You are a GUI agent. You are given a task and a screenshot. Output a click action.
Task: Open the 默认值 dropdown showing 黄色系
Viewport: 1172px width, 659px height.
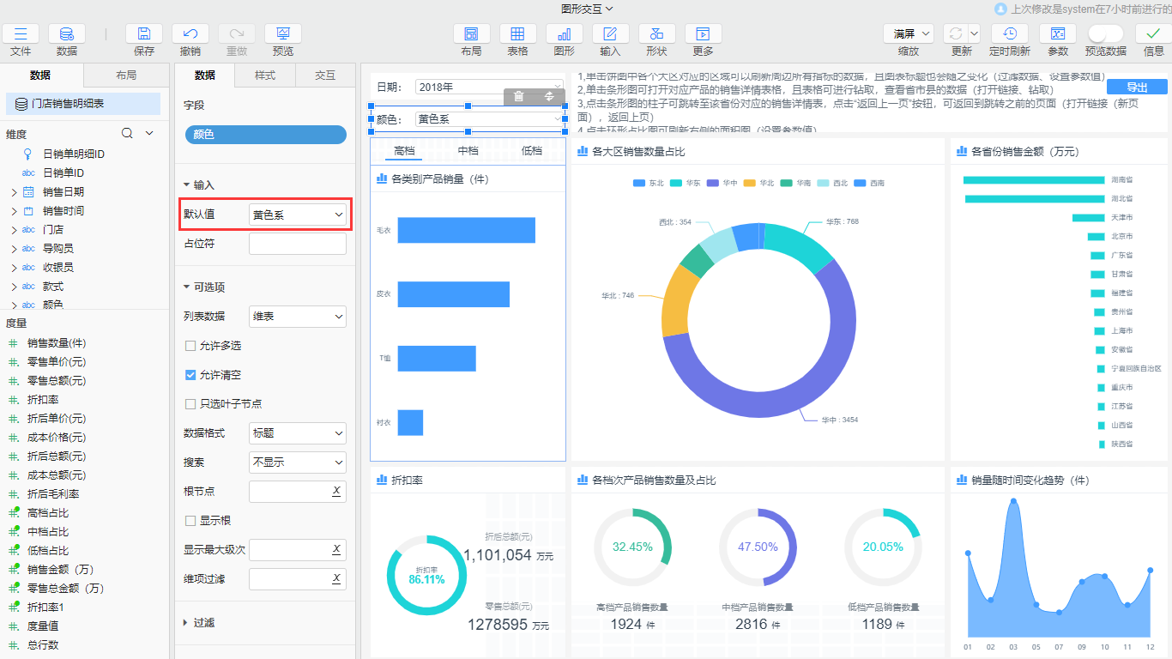coord(298,215)
